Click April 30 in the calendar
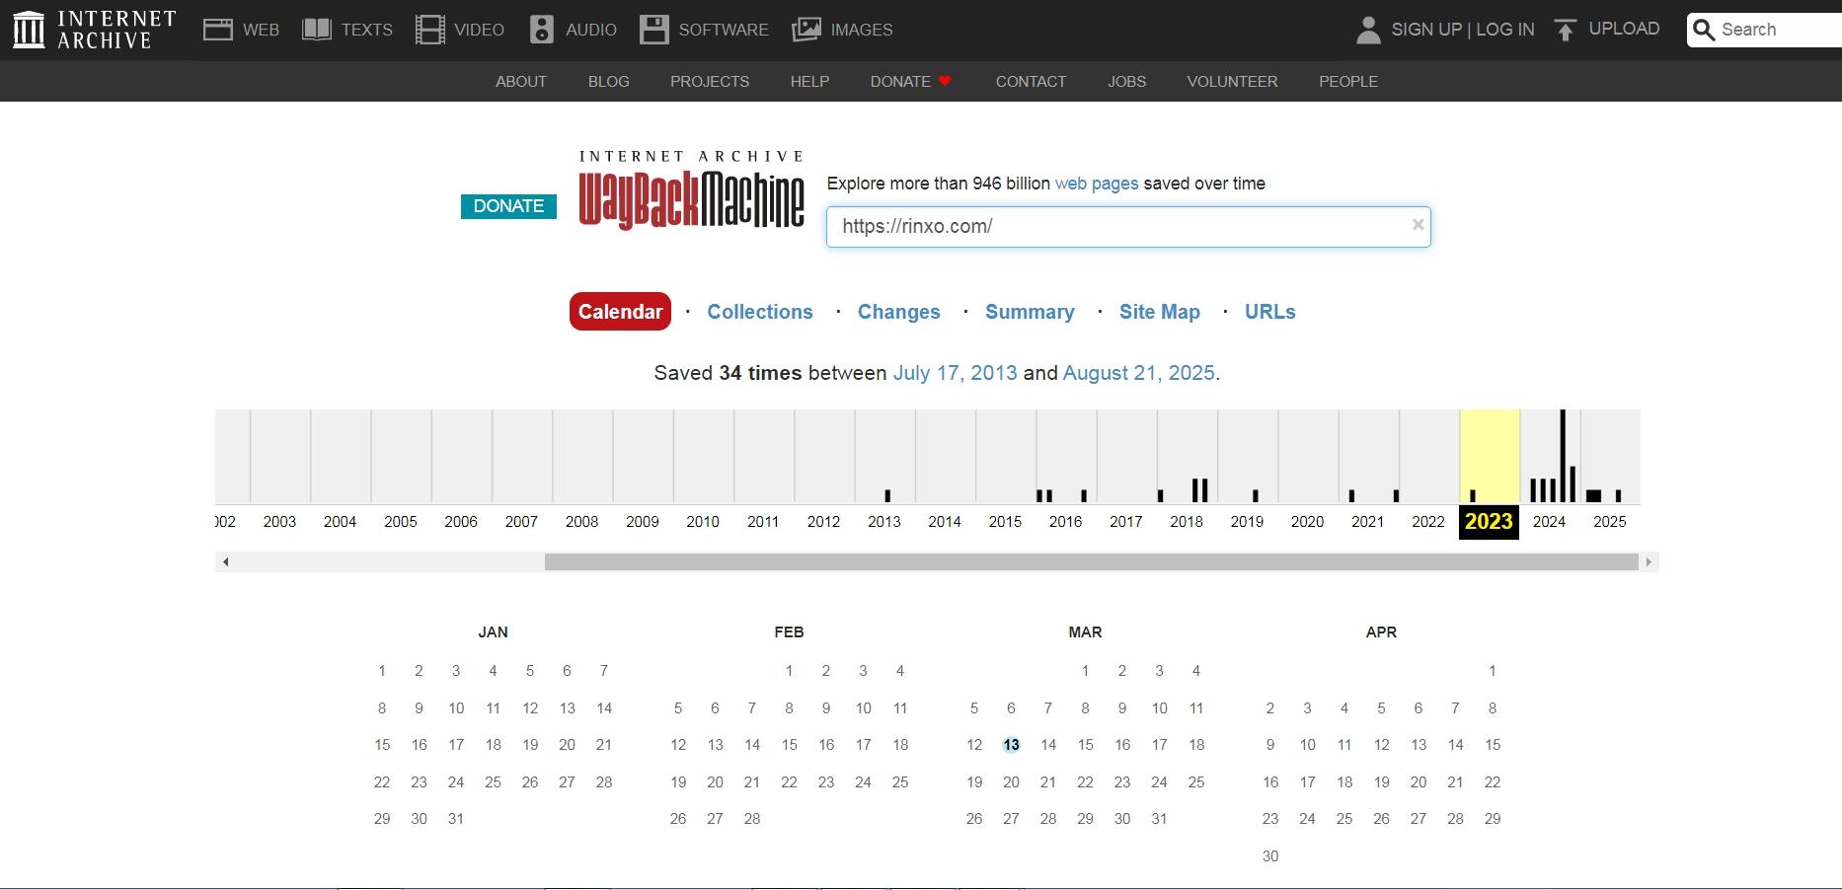This screenshot has height=890, width=1842. 1270,856
